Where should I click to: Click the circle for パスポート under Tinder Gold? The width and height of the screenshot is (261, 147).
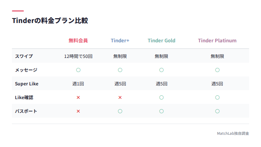161,111
